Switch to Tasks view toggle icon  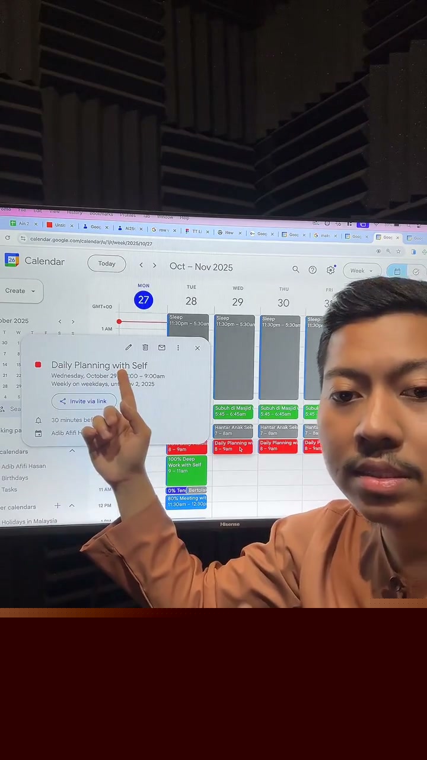(416, 272)
